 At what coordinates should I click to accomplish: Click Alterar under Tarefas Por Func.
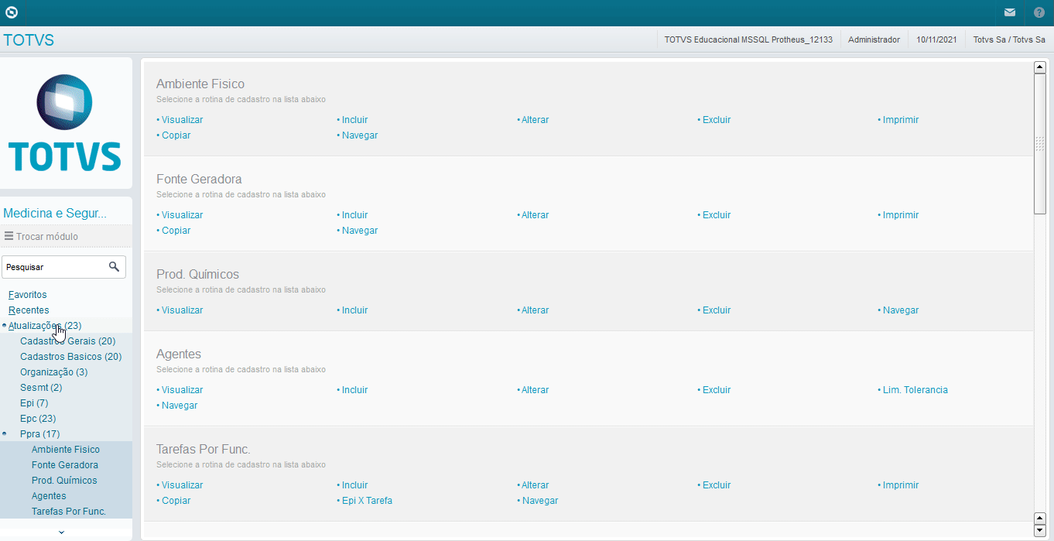535,485
